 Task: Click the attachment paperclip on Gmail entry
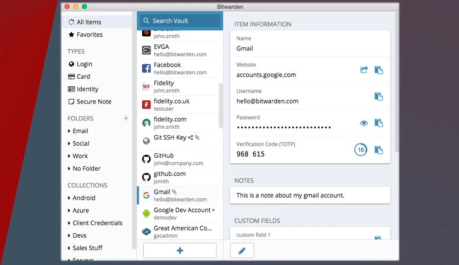click(174, 192)
